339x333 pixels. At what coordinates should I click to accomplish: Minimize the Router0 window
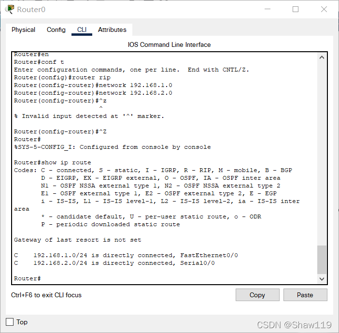coord(268,9)
